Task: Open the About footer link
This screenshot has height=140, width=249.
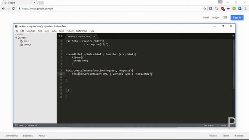Action: click(42, 136)
